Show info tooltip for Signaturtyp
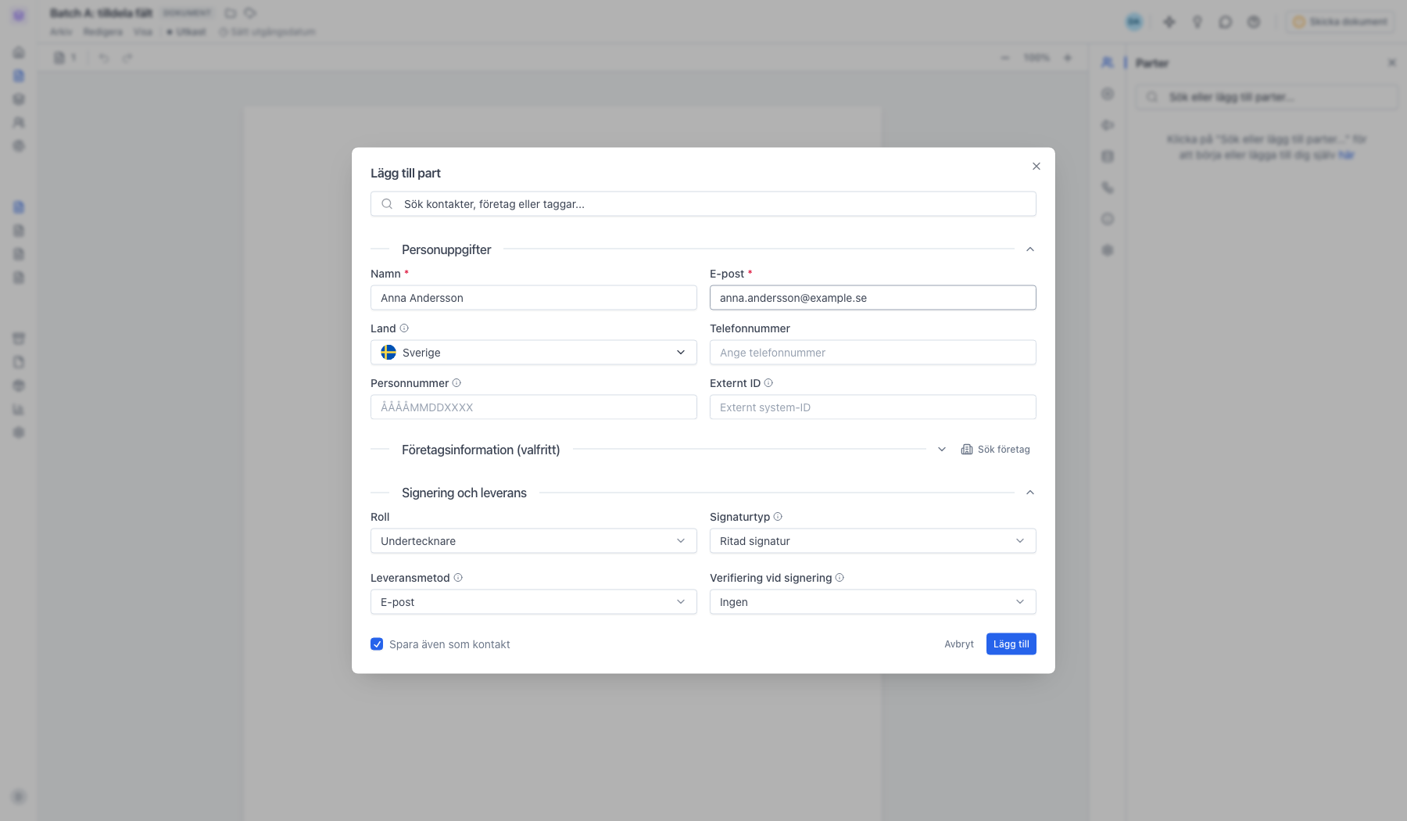This screenshot has width=1407, height=821. (x=778, y=517)
